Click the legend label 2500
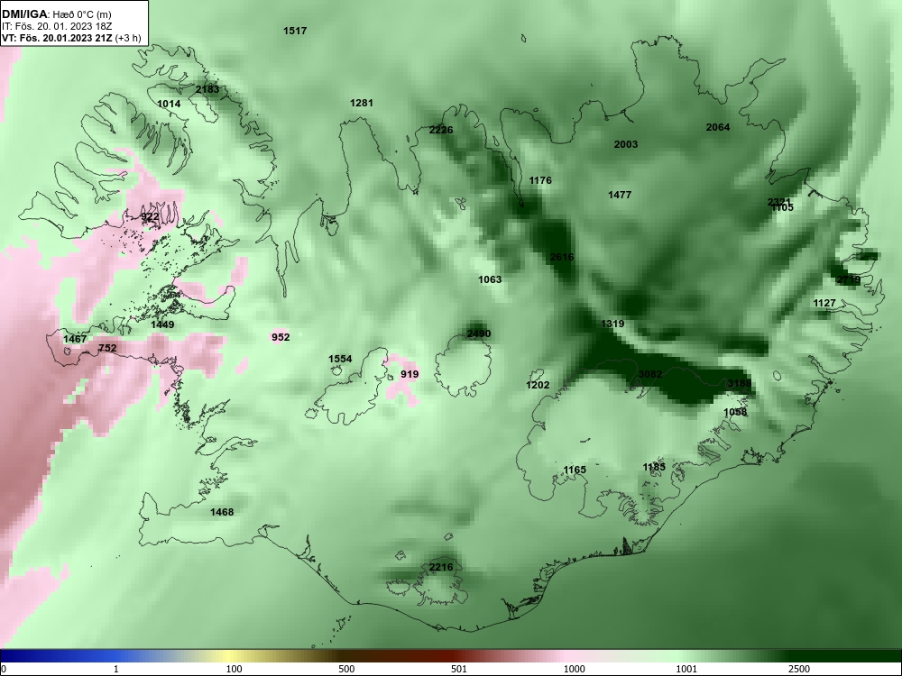Viewport: 902px width, 676px height. click(799, 669)
